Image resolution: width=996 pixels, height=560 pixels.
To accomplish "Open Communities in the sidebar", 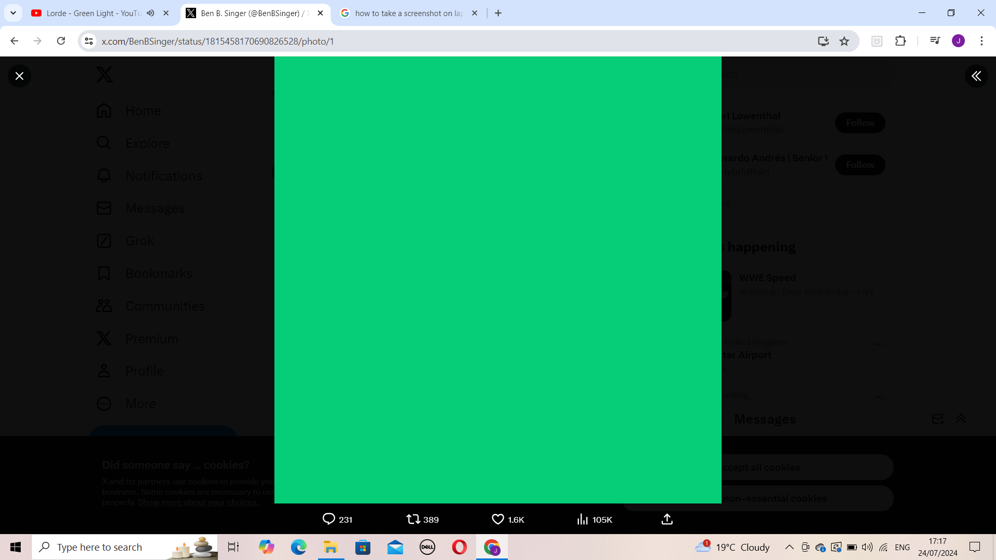I will pos(150,306).
